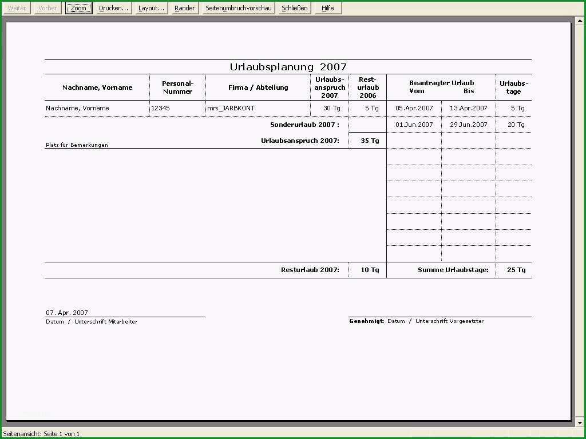Viewport: 586px width, 439px height.
Task: Open the Drucken print dialog
Action: coord(114,8)
